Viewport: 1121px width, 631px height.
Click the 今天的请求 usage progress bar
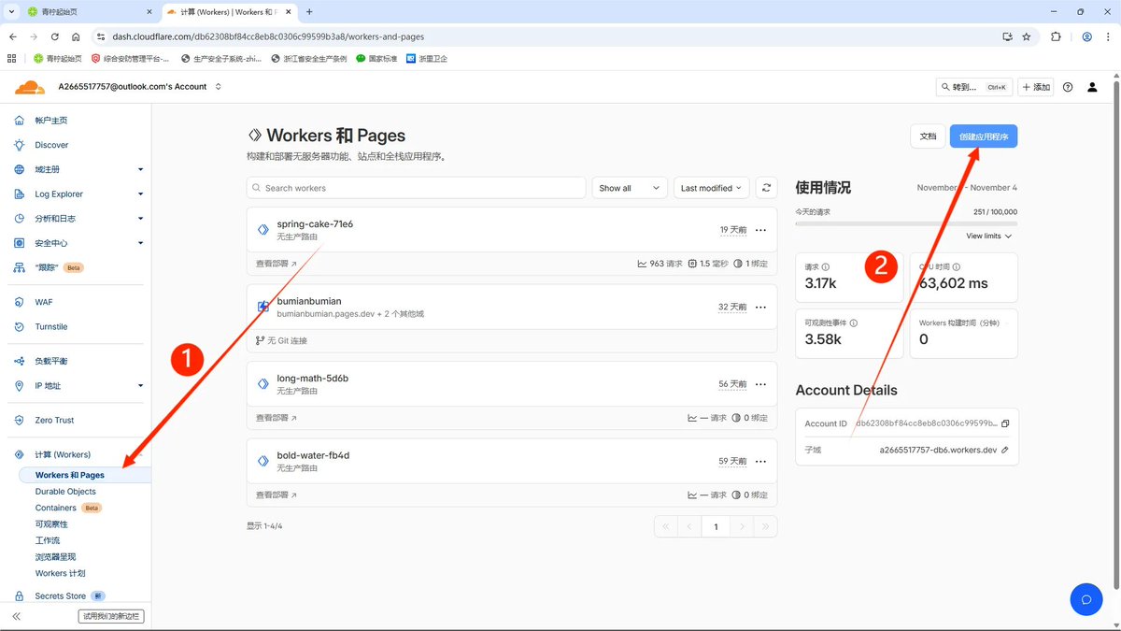tap(906, 224)
